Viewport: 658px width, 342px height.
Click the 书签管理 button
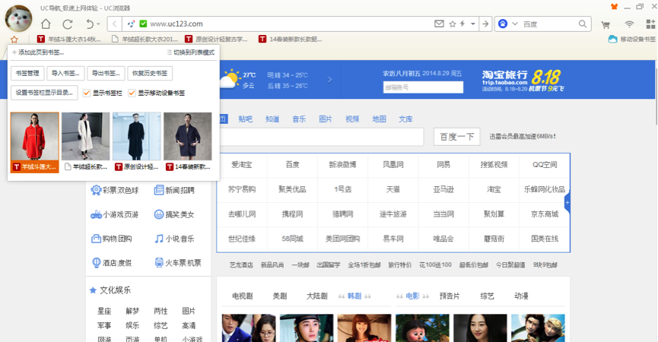click(x=27, y=74)
